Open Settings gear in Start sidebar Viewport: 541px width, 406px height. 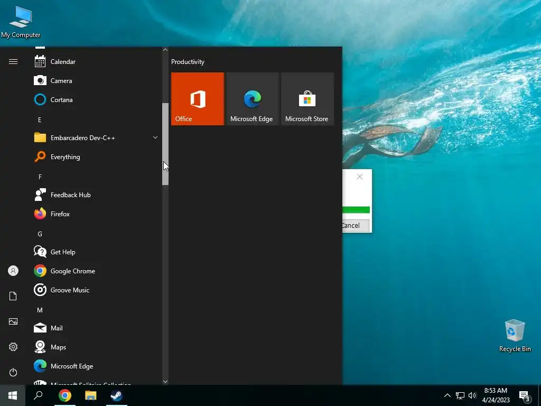point(13,347)
